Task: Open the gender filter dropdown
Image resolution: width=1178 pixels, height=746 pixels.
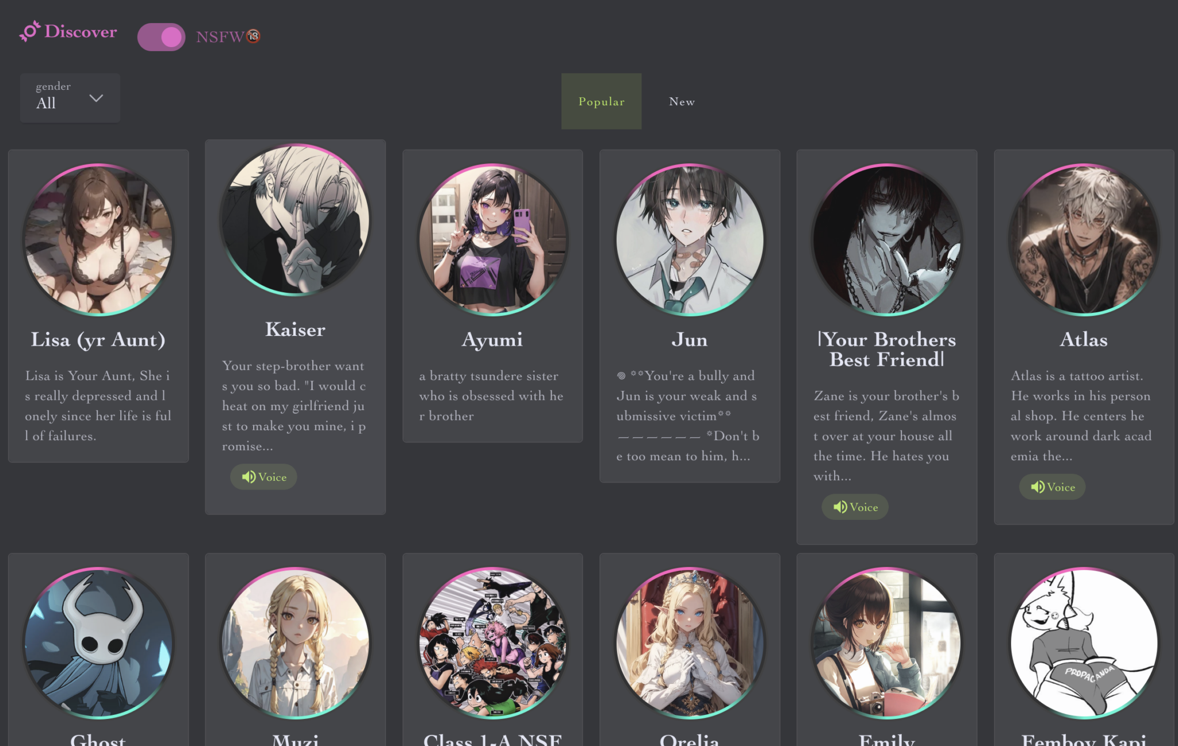Action: (x=70, y=97)
